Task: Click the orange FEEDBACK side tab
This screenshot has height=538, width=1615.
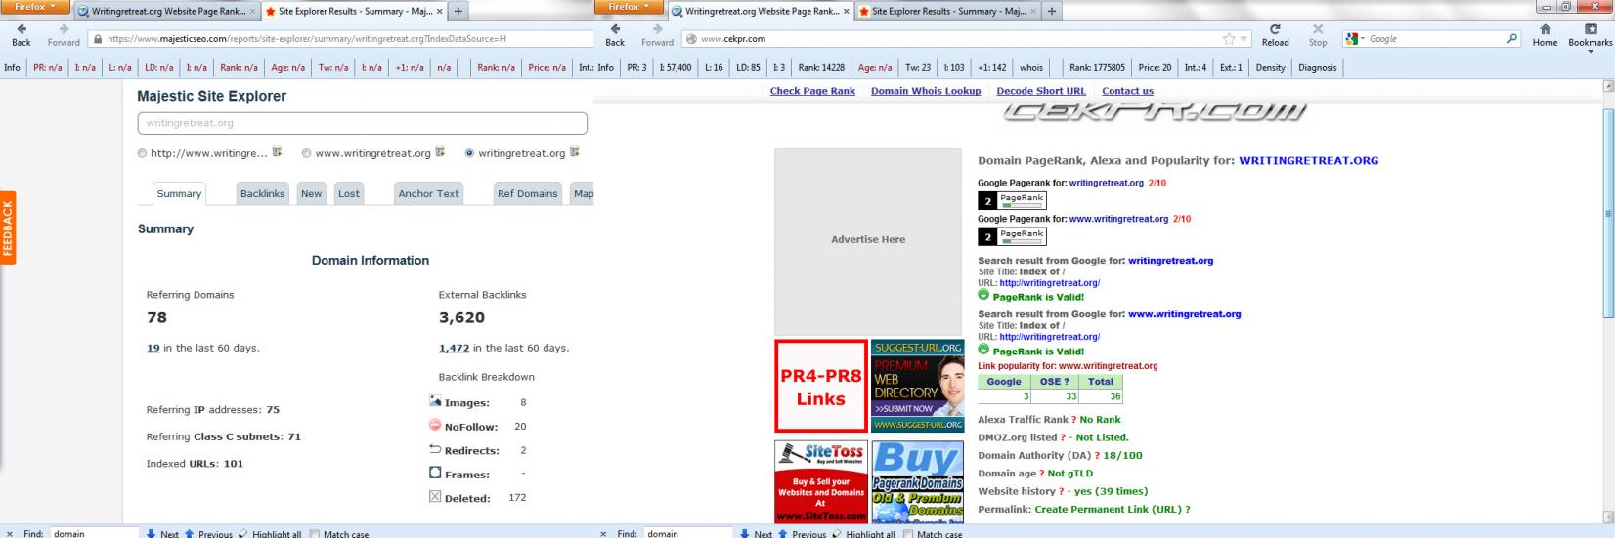Action: tap(8, 228)
